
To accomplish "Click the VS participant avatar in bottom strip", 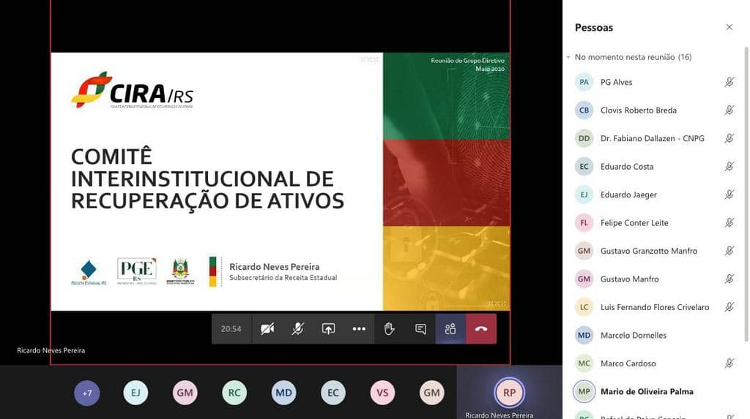I will pyautogui.click(x=382, y=393).
